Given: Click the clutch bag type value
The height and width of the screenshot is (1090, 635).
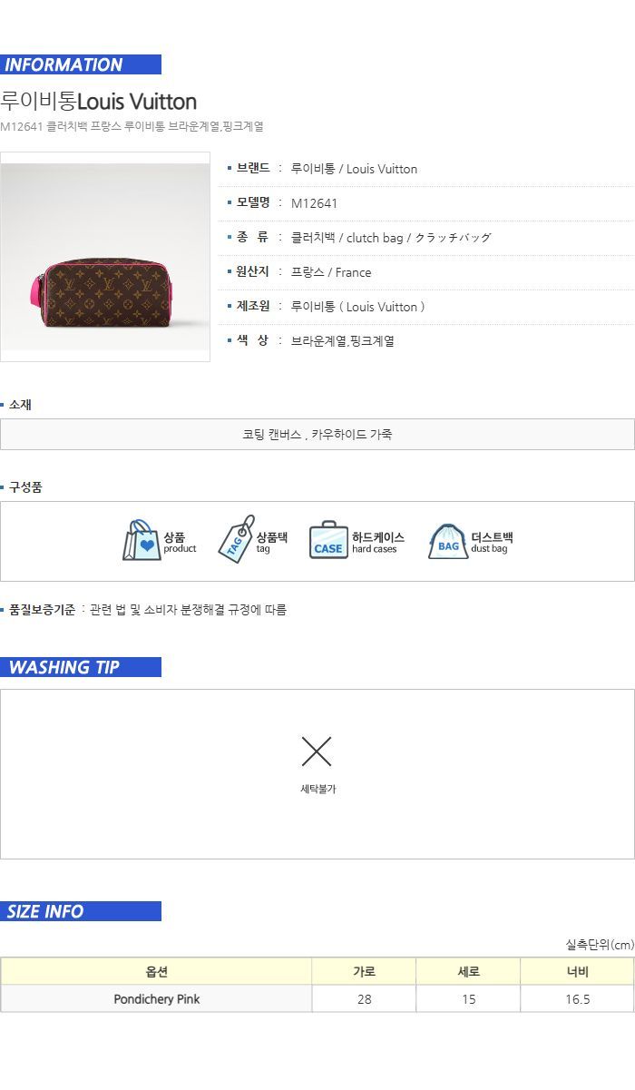Looking at the screenshot, I should point(391,238).
